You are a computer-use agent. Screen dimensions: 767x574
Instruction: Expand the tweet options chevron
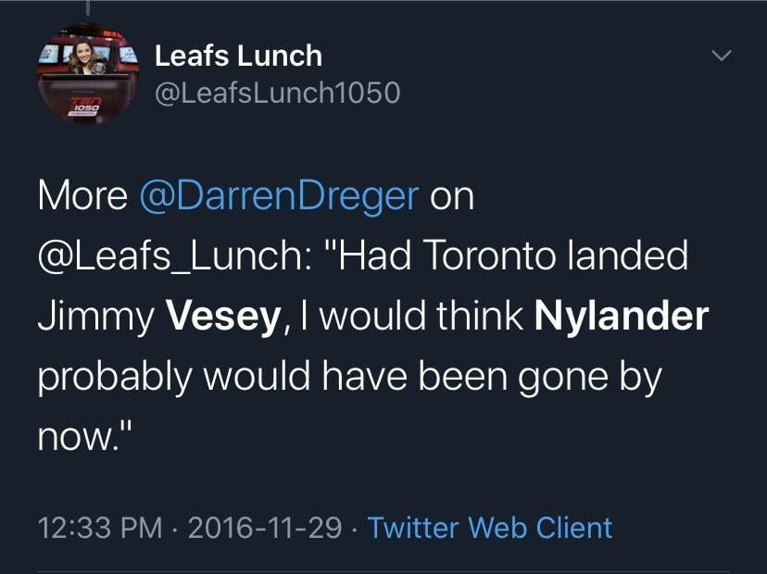(x=721, y=57)
